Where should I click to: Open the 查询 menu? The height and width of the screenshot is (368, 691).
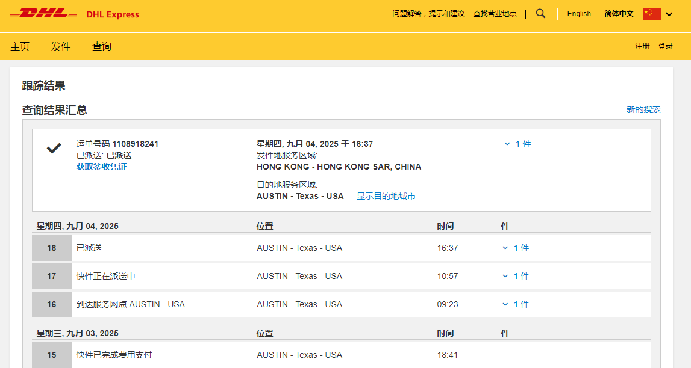(x=102, y=46)
